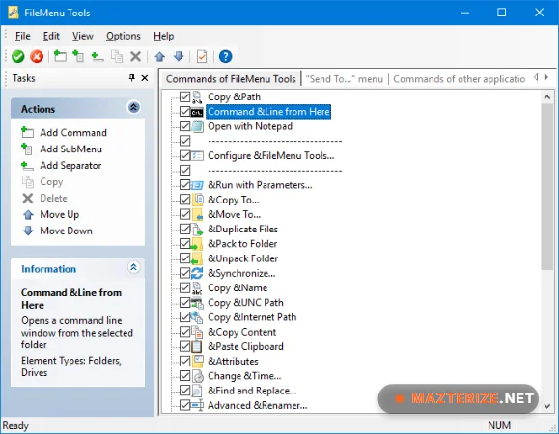The image size is (559, 434).
Task: Open the File menu
Action: click(x=23, y=36)
